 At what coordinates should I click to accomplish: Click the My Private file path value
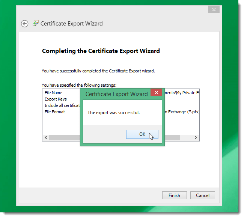tap(182, 93)
